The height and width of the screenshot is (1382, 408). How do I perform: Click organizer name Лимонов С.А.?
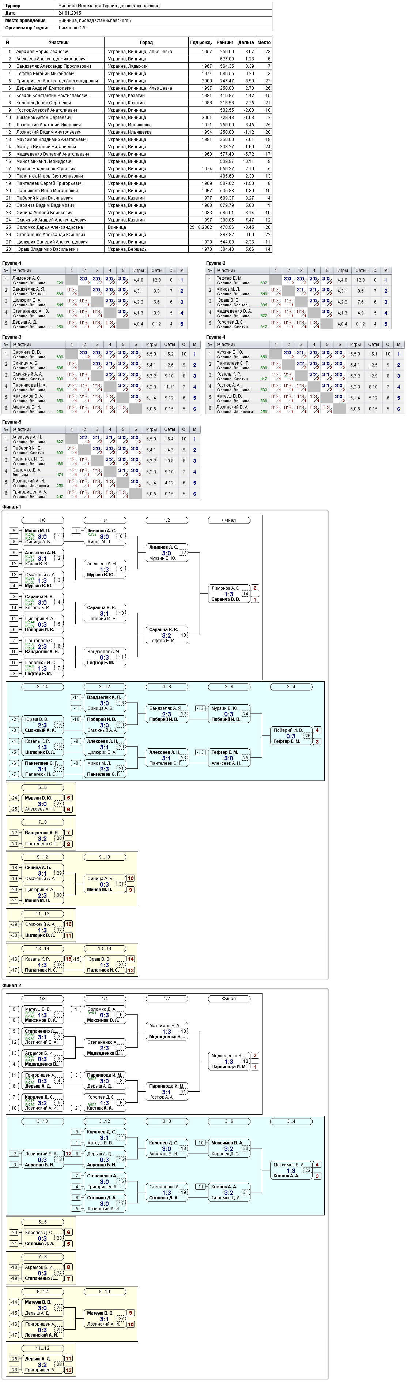click(72, 28)
